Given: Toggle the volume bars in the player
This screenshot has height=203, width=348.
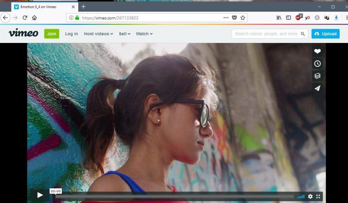Looking at the screenshot, I should (x=301, y=196).
